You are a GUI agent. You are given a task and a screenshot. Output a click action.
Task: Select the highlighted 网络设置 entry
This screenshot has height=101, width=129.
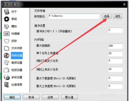pyautogui.click(x=17, y=55)
